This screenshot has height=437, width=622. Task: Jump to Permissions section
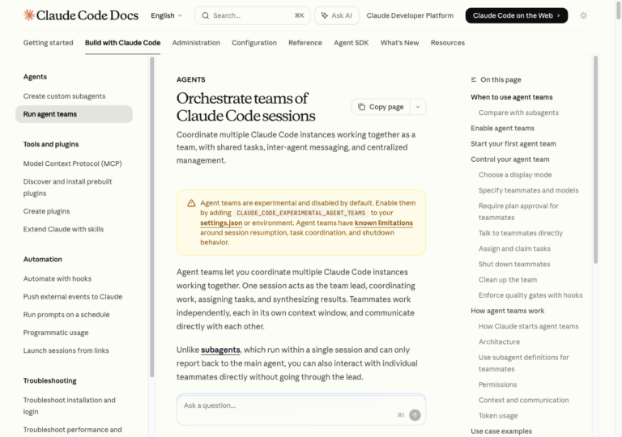coord(497,384)
